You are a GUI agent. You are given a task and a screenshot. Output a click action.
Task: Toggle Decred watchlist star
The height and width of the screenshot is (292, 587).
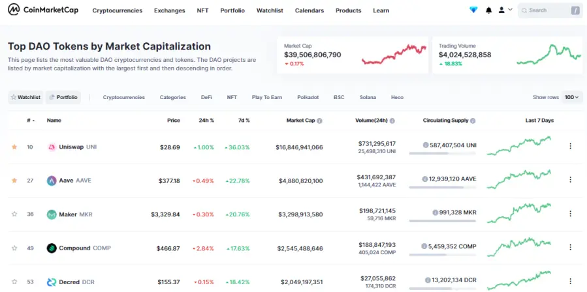point(14,282)
